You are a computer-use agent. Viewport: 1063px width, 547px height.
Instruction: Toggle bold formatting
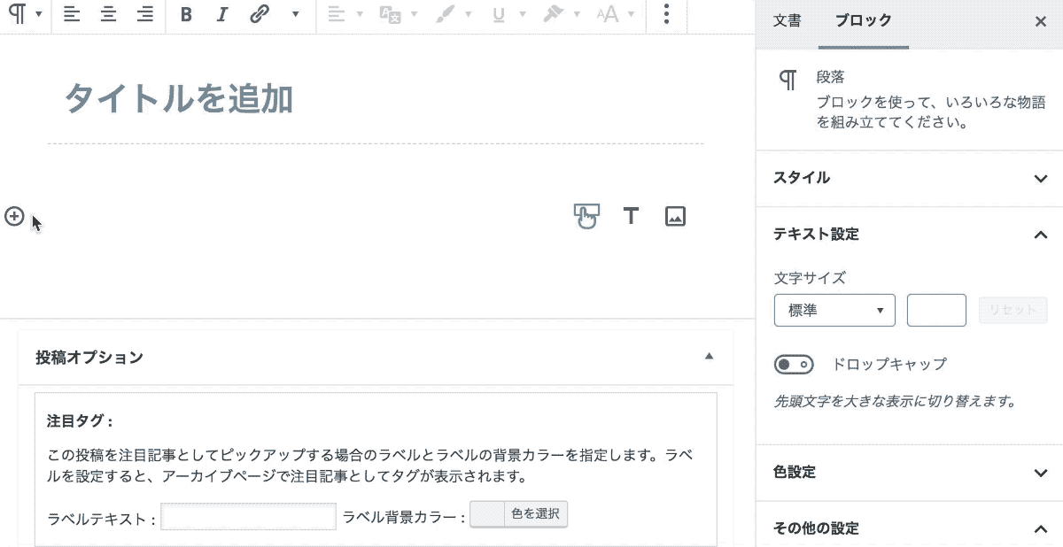185,15
